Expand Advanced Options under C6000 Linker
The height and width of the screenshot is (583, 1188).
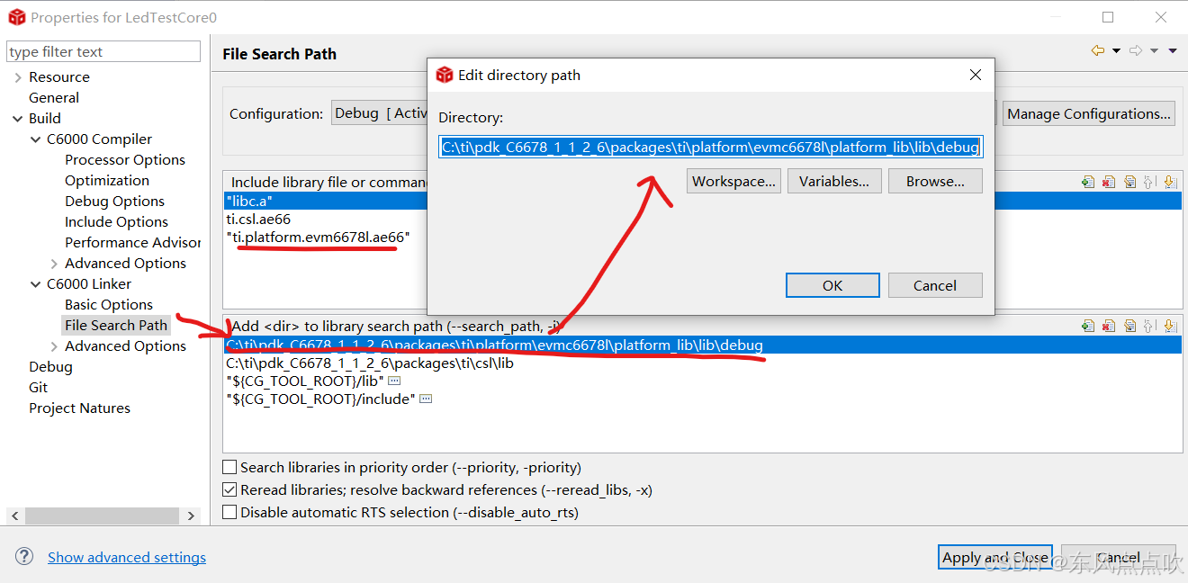pyautogui.click(x=55, y=346)
